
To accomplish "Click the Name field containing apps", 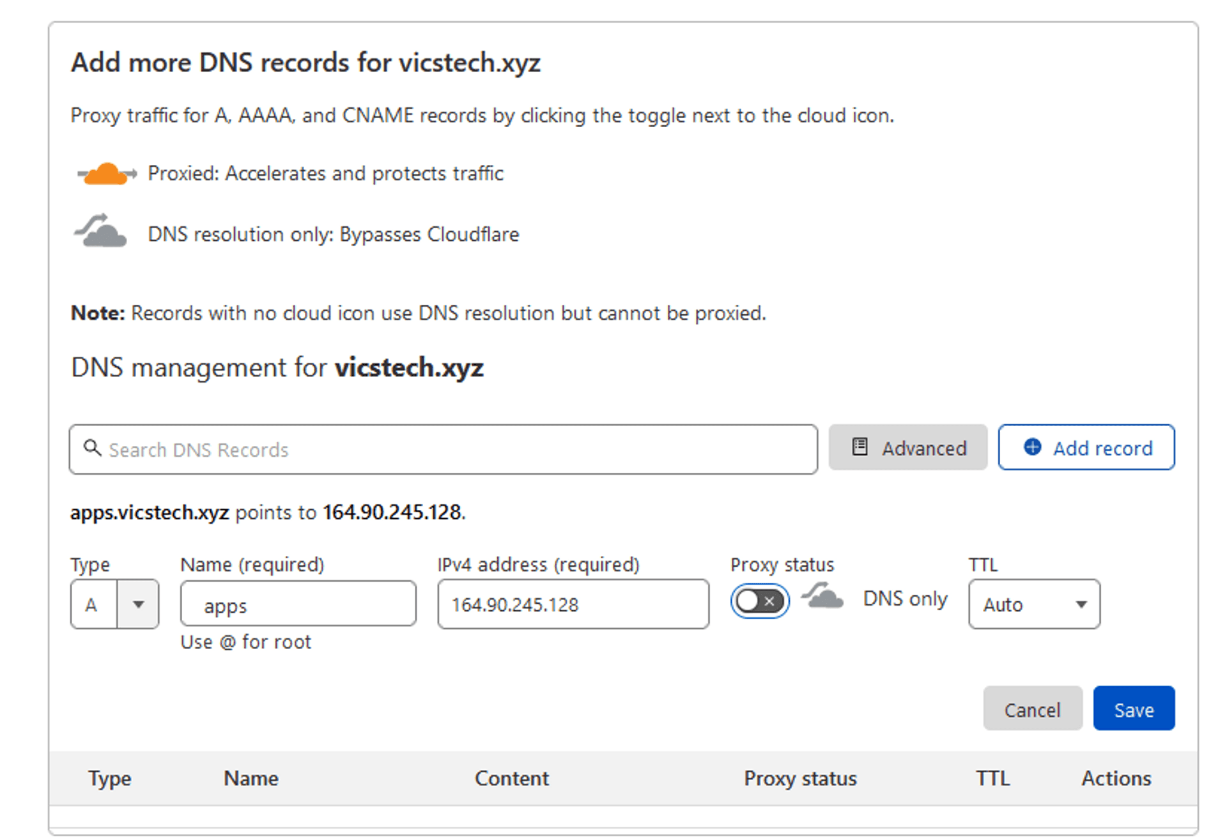I will click(298, 604).
